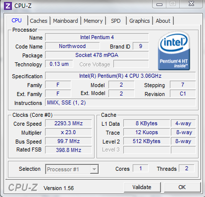Click the Cores value '1'
The width and height of the screenshot is (205, 197).
coord(141,168)
